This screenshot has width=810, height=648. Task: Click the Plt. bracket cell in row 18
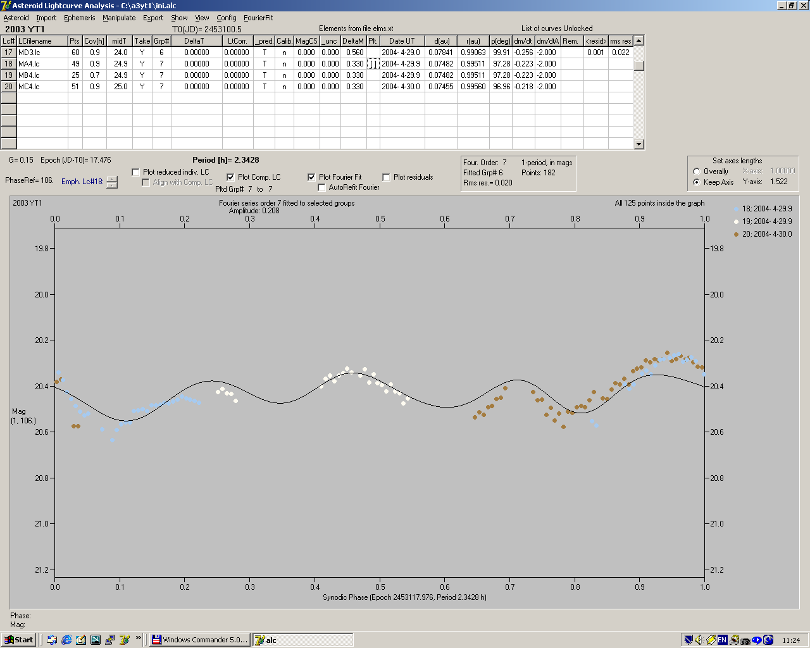click(373, 64)
